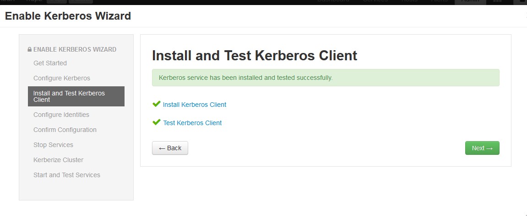Viewport: 527px width, 216px height.
Task: Go to the Kerberize Cluster step
Action: coord(58,160)
